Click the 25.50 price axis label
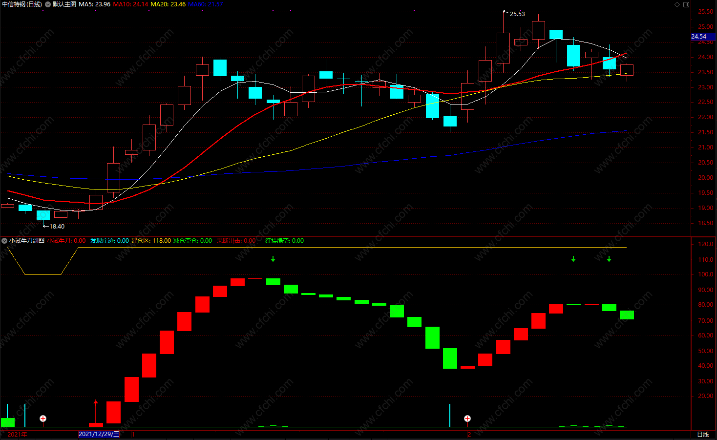Screen dimensions: 717x440 [705, 12]
